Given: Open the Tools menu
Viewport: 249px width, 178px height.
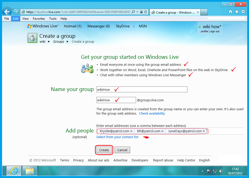Looking at the screenshot, I should pos(53,19).
